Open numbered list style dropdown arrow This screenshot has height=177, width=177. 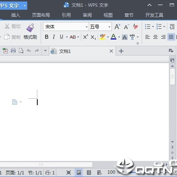164,27
